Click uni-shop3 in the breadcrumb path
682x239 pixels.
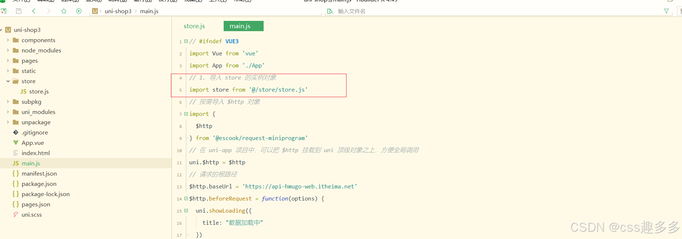(118, 11)
